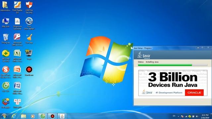The height and width of the screenshot is (119, 212).
Task: Minimize the Java Setup window
Action: pos(198,48)
